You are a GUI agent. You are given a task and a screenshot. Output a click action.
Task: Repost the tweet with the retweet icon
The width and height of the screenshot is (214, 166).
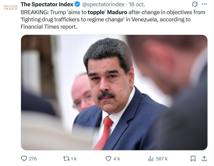pyautogui.click(x=66, y=159)
